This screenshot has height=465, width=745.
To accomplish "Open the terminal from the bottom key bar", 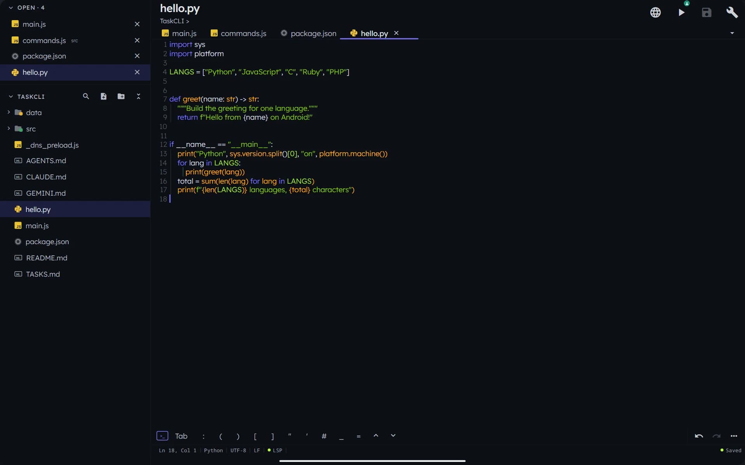I will point(162,436).
